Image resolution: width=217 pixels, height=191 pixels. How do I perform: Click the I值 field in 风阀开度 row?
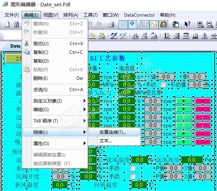(x=203, y=176)
